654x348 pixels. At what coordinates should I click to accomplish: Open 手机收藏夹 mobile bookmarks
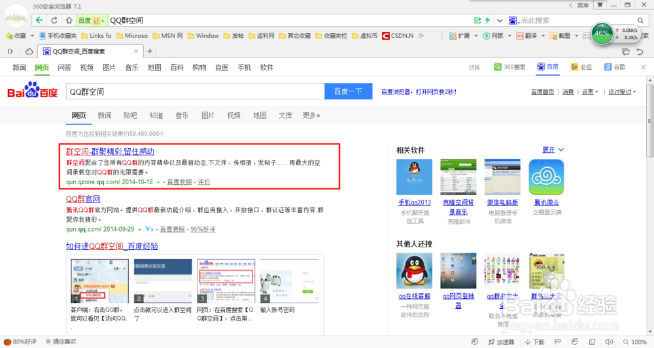pos(58,36)
